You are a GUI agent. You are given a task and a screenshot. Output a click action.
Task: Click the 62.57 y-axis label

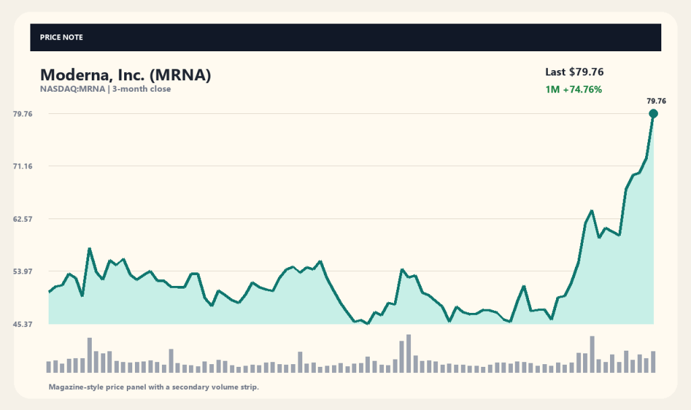(x=23, y=219)
